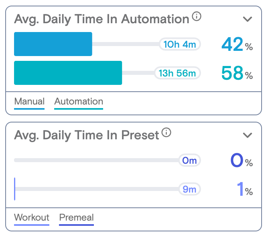Click the 42% manual percentage value
264x233 pixels.
click(237, 44)
